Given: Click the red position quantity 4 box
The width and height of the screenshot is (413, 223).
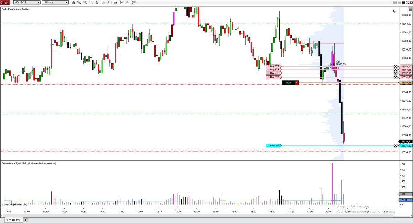Looking at the screenshot, I should tap(297, 83).
